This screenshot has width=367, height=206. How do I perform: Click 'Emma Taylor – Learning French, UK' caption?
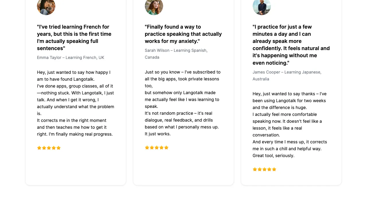[x=71, y=58]
